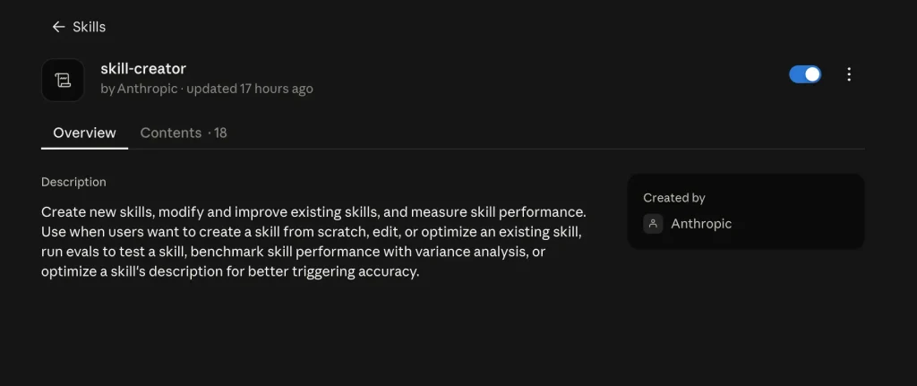The width and height of the screenshot is (917, 386).
Task: Click description line starting 'Use when users'
Action: click(x=312, y=232)
